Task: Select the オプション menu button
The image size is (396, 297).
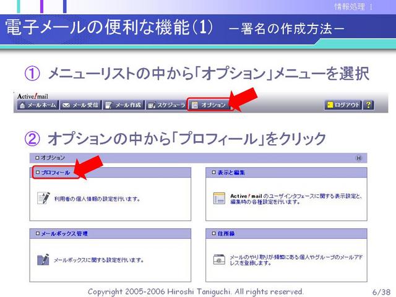Action: [x=209, y=105]
